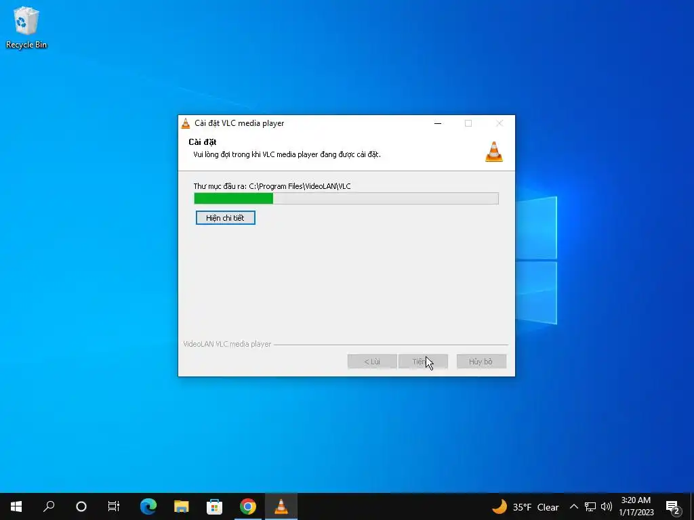Open File Explorer from the taskbar
This screenshot has width=694, height=520.
[182, 506]
